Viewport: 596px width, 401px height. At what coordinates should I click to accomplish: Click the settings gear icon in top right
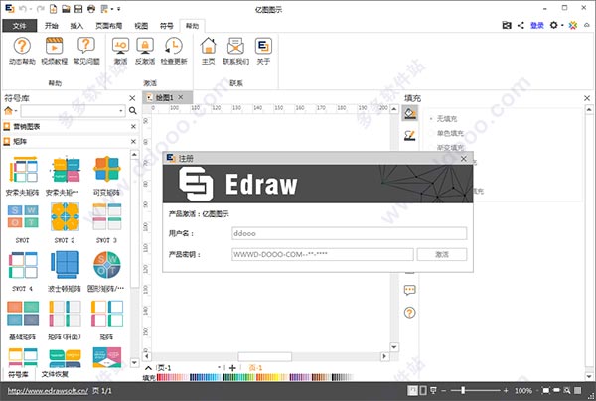554,25
